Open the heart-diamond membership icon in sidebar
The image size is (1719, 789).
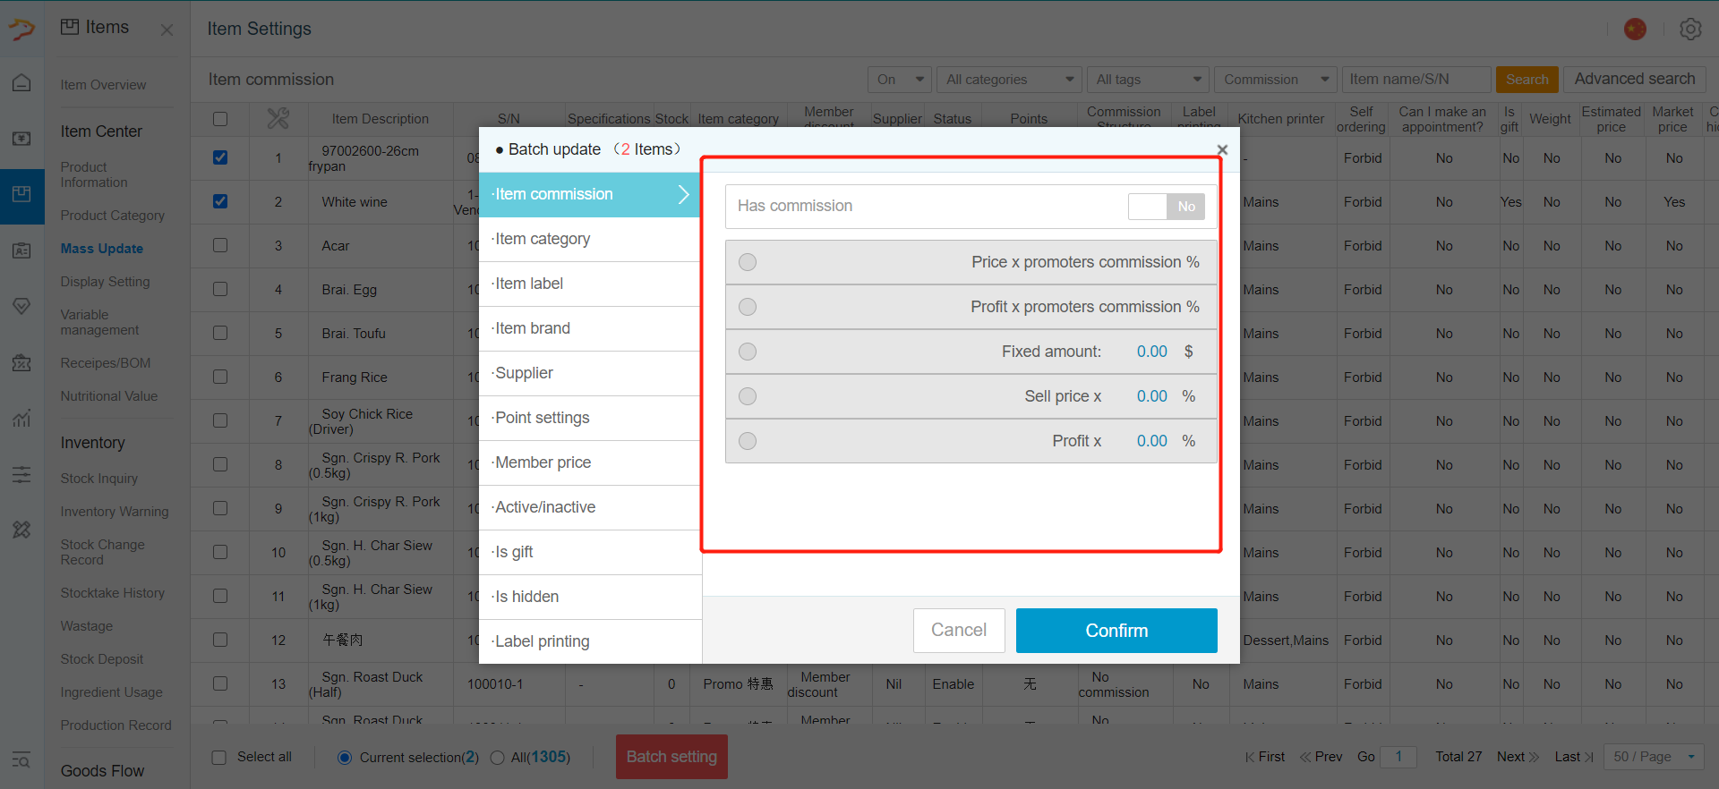coord(21,306)
